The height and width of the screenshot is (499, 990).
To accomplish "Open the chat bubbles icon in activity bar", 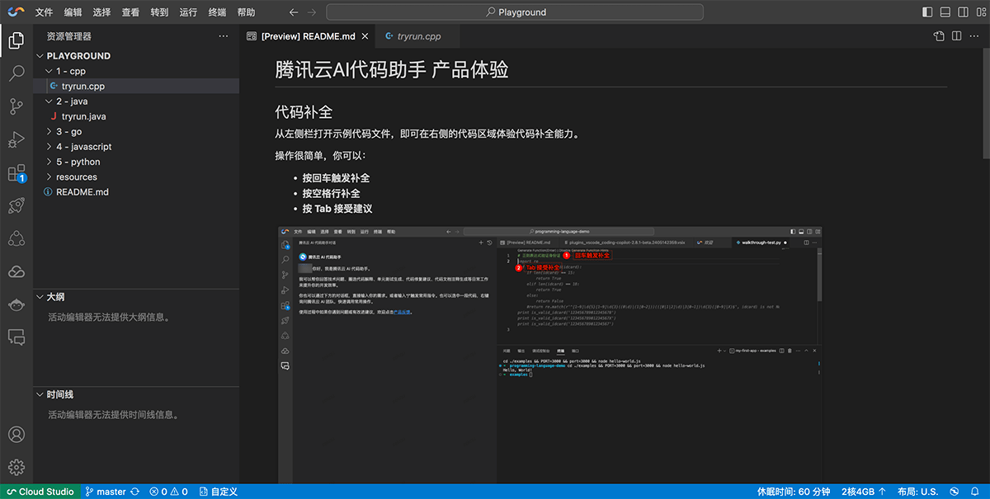I will click(x=16, y=337).
